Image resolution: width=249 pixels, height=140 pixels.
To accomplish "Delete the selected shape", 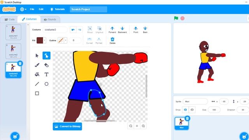I will [x=112, y=40].
